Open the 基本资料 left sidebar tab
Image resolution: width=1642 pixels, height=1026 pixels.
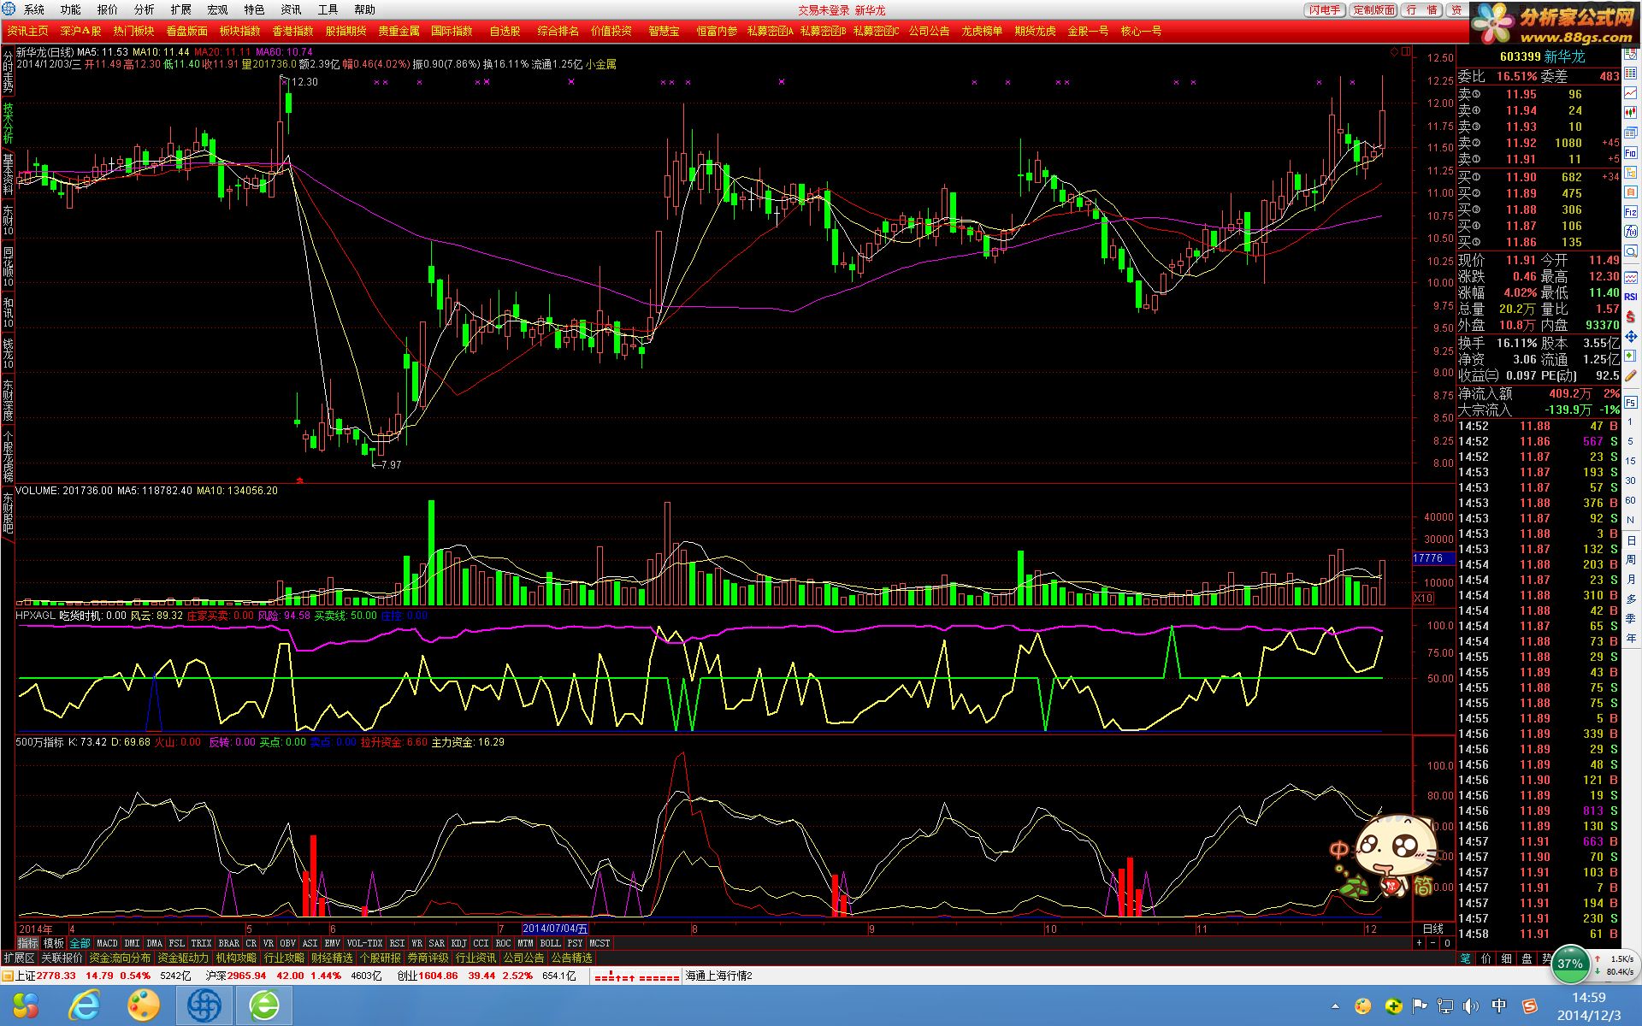click(8, 174)
